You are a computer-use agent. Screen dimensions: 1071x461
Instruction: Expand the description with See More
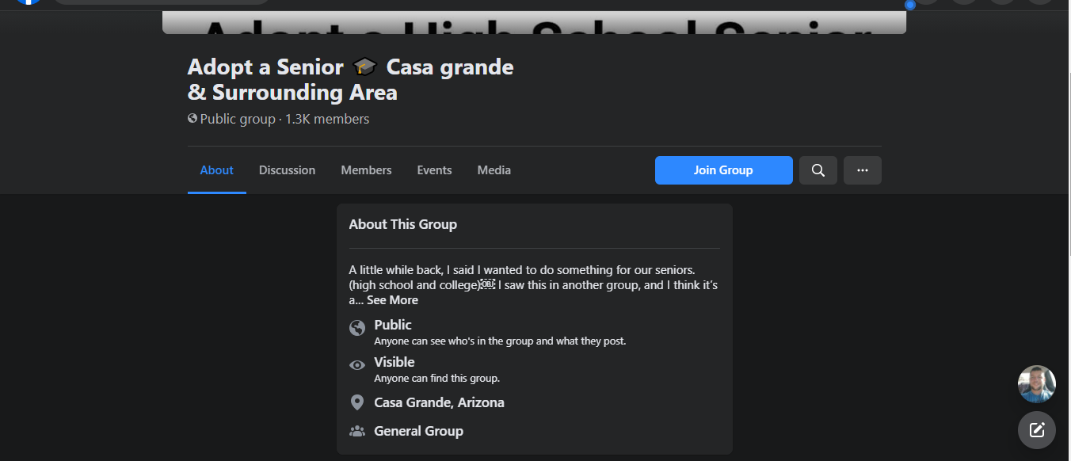click(x=392, y=300)
